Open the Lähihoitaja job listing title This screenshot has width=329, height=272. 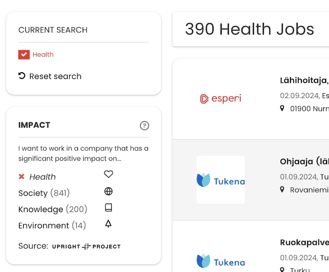(x=304, y=80)
